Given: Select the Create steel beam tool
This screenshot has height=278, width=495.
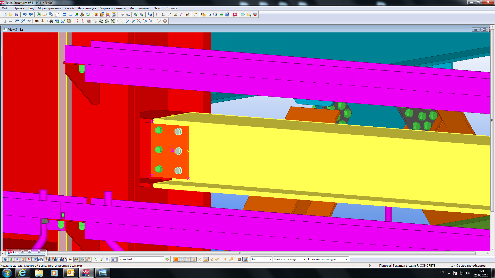Looking at the screenshot, I should [11, 21].
